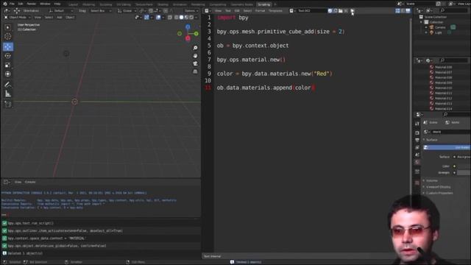
Task: Click the Use Nodes button
Action: point(447,147)
